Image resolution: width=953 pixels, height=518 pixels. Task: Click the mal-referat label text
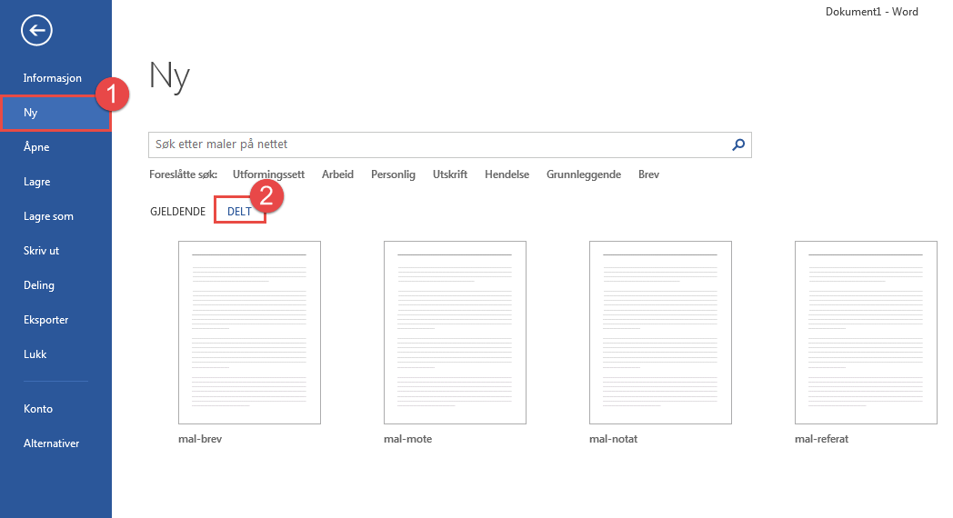[x=822, y=438]
